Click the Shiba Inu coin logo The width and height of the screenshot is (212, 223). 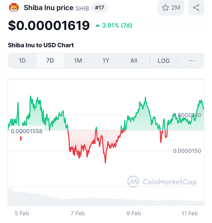(x=14, y=8)
